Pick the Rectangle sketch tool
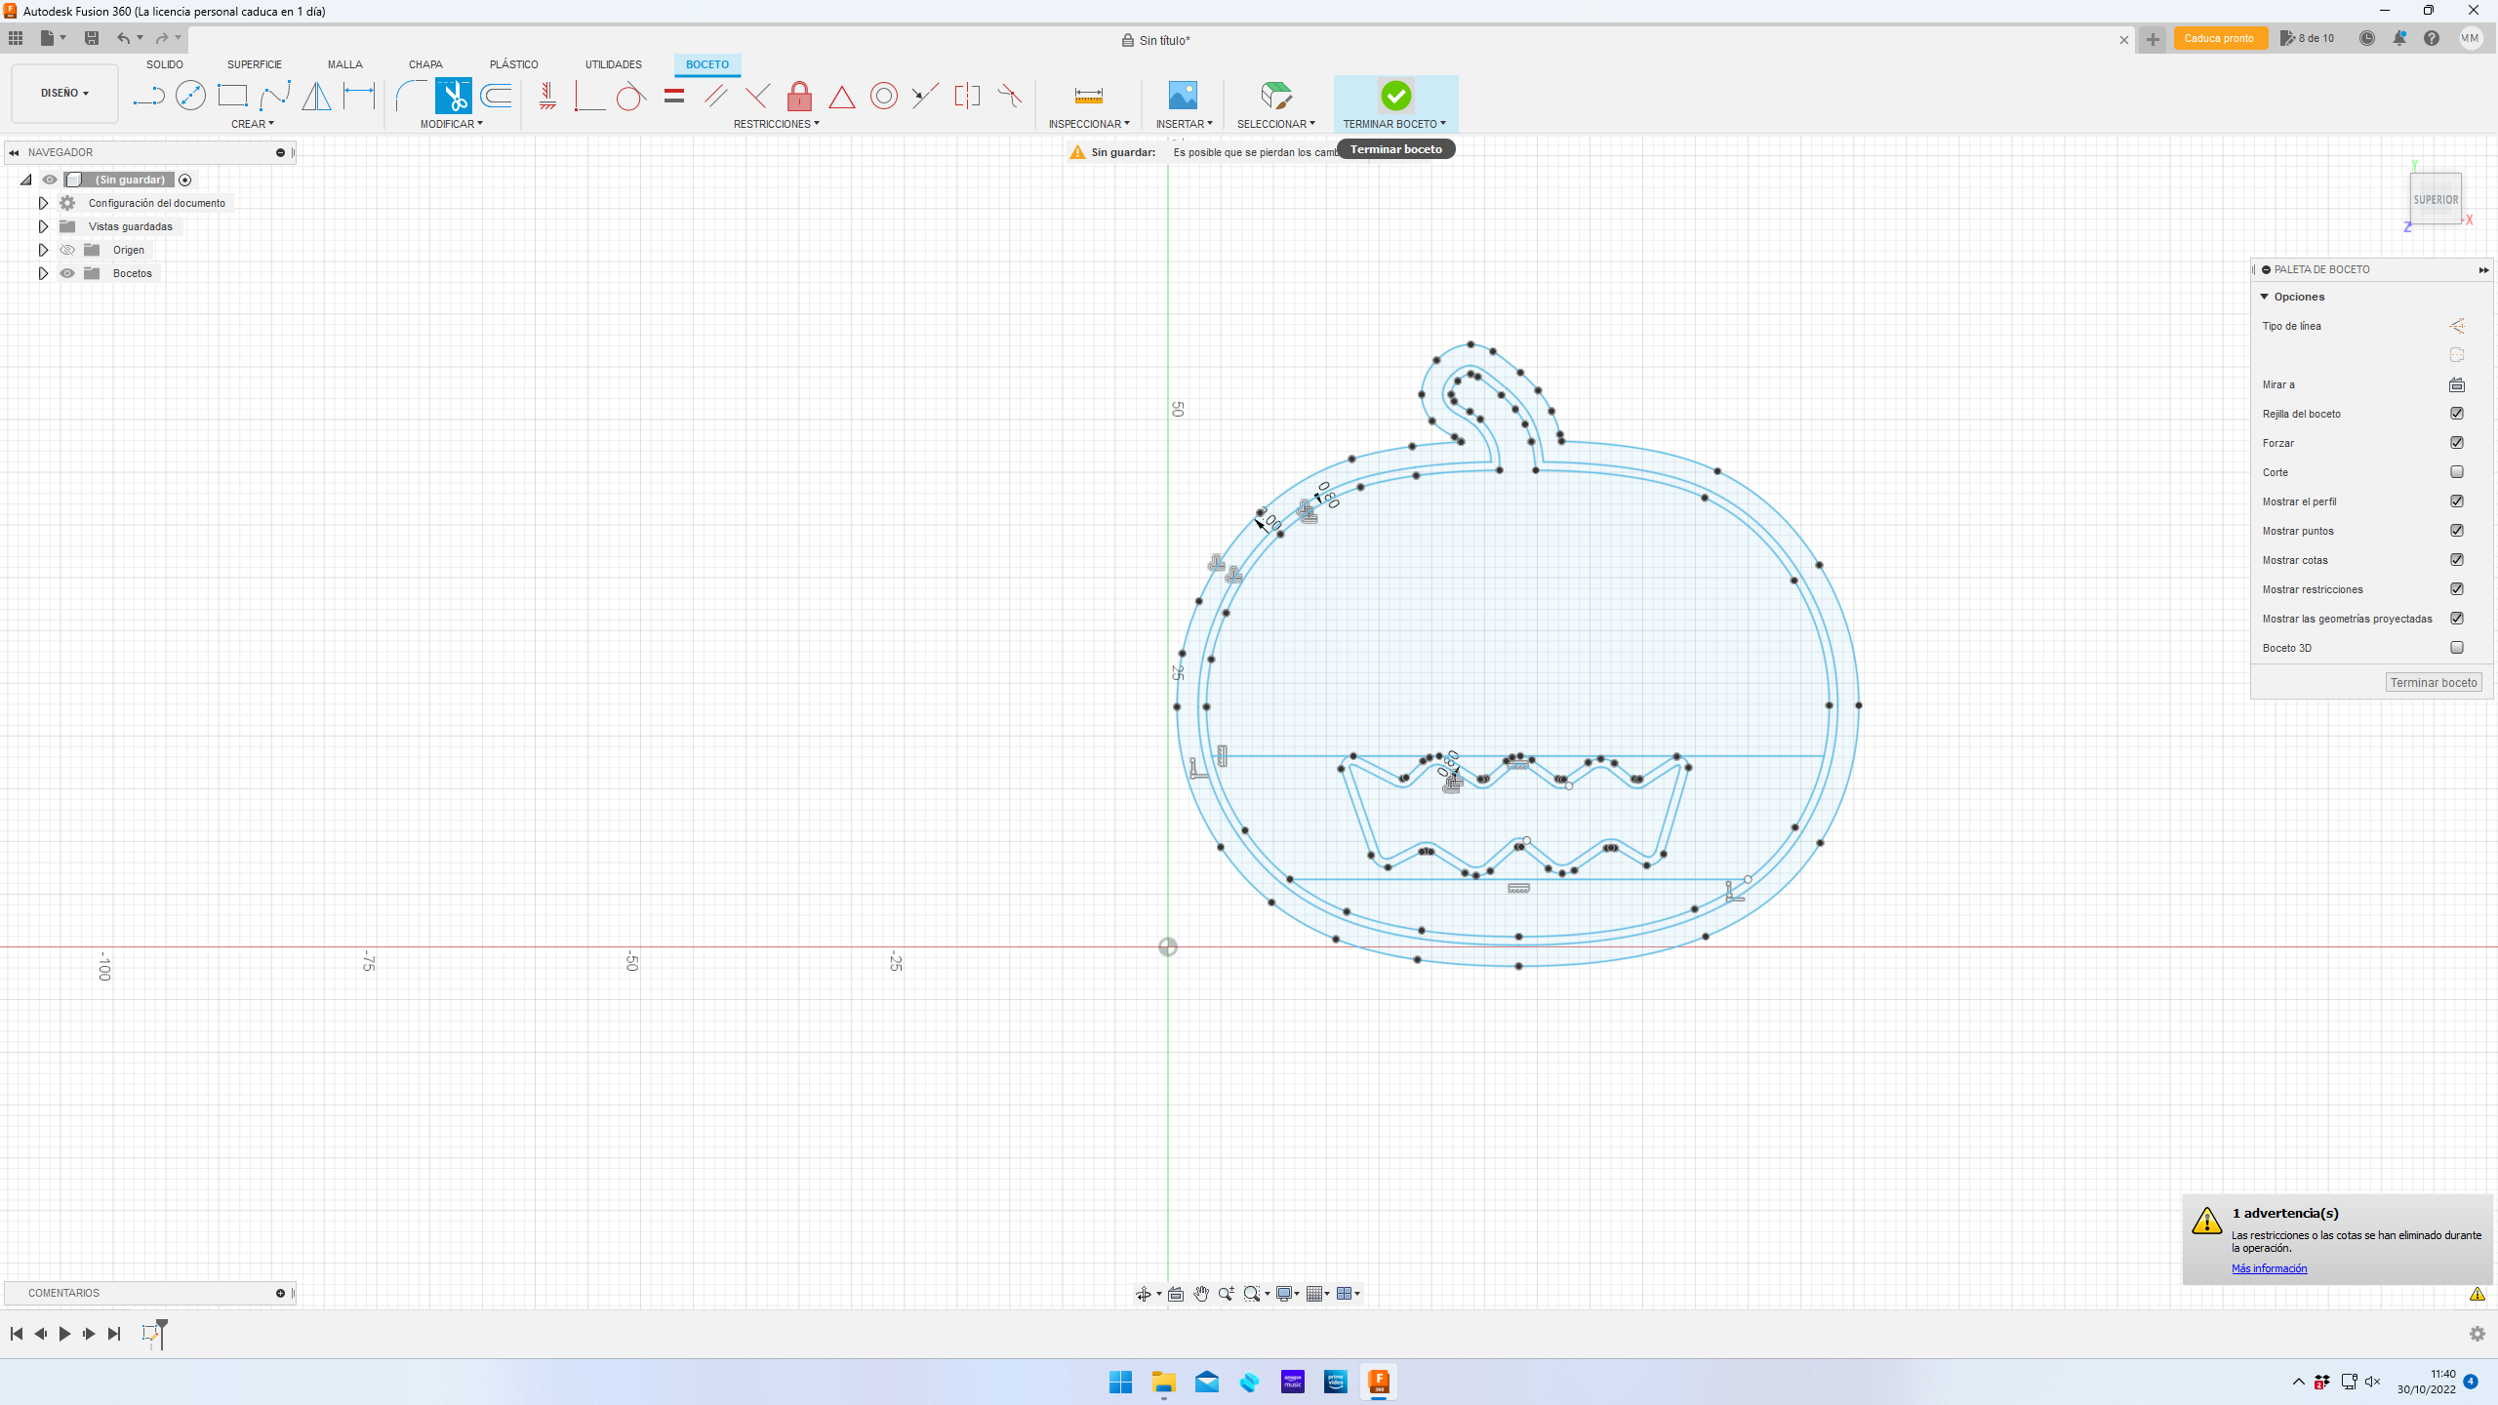The width and height of the screenshot is (2498, 1405). (232, 96)
